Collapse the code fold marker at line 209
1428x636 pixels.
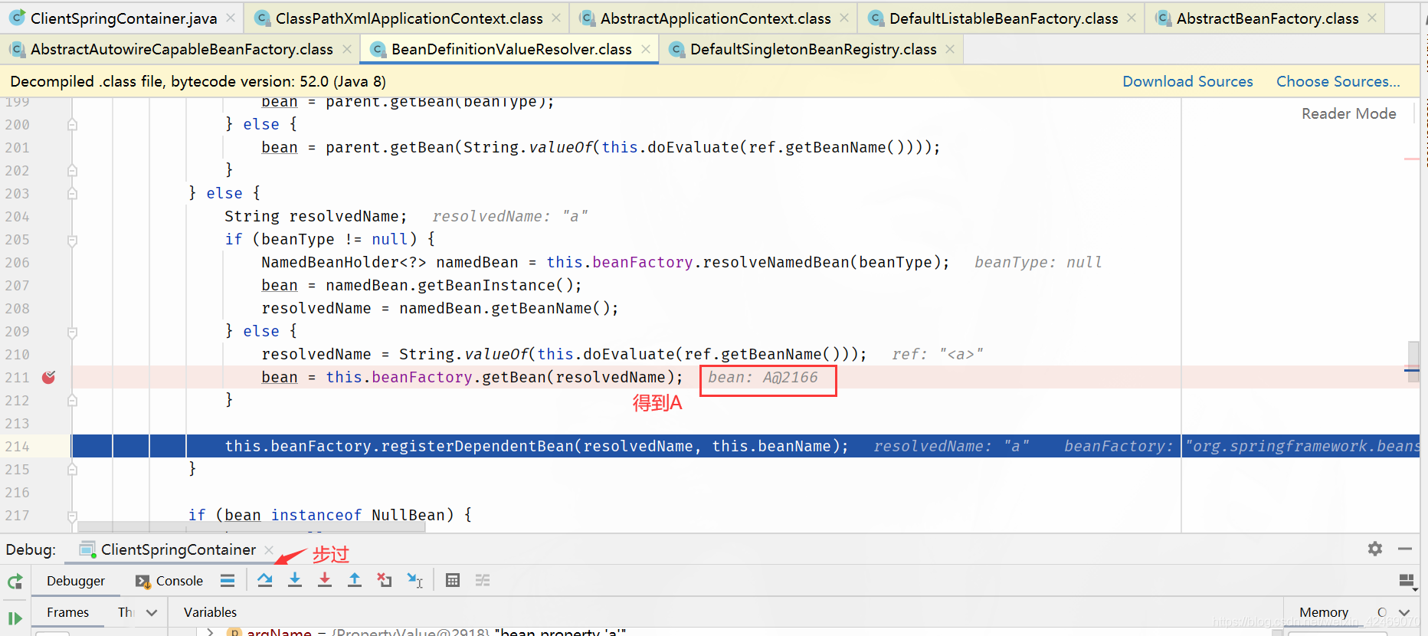[72, 332]
